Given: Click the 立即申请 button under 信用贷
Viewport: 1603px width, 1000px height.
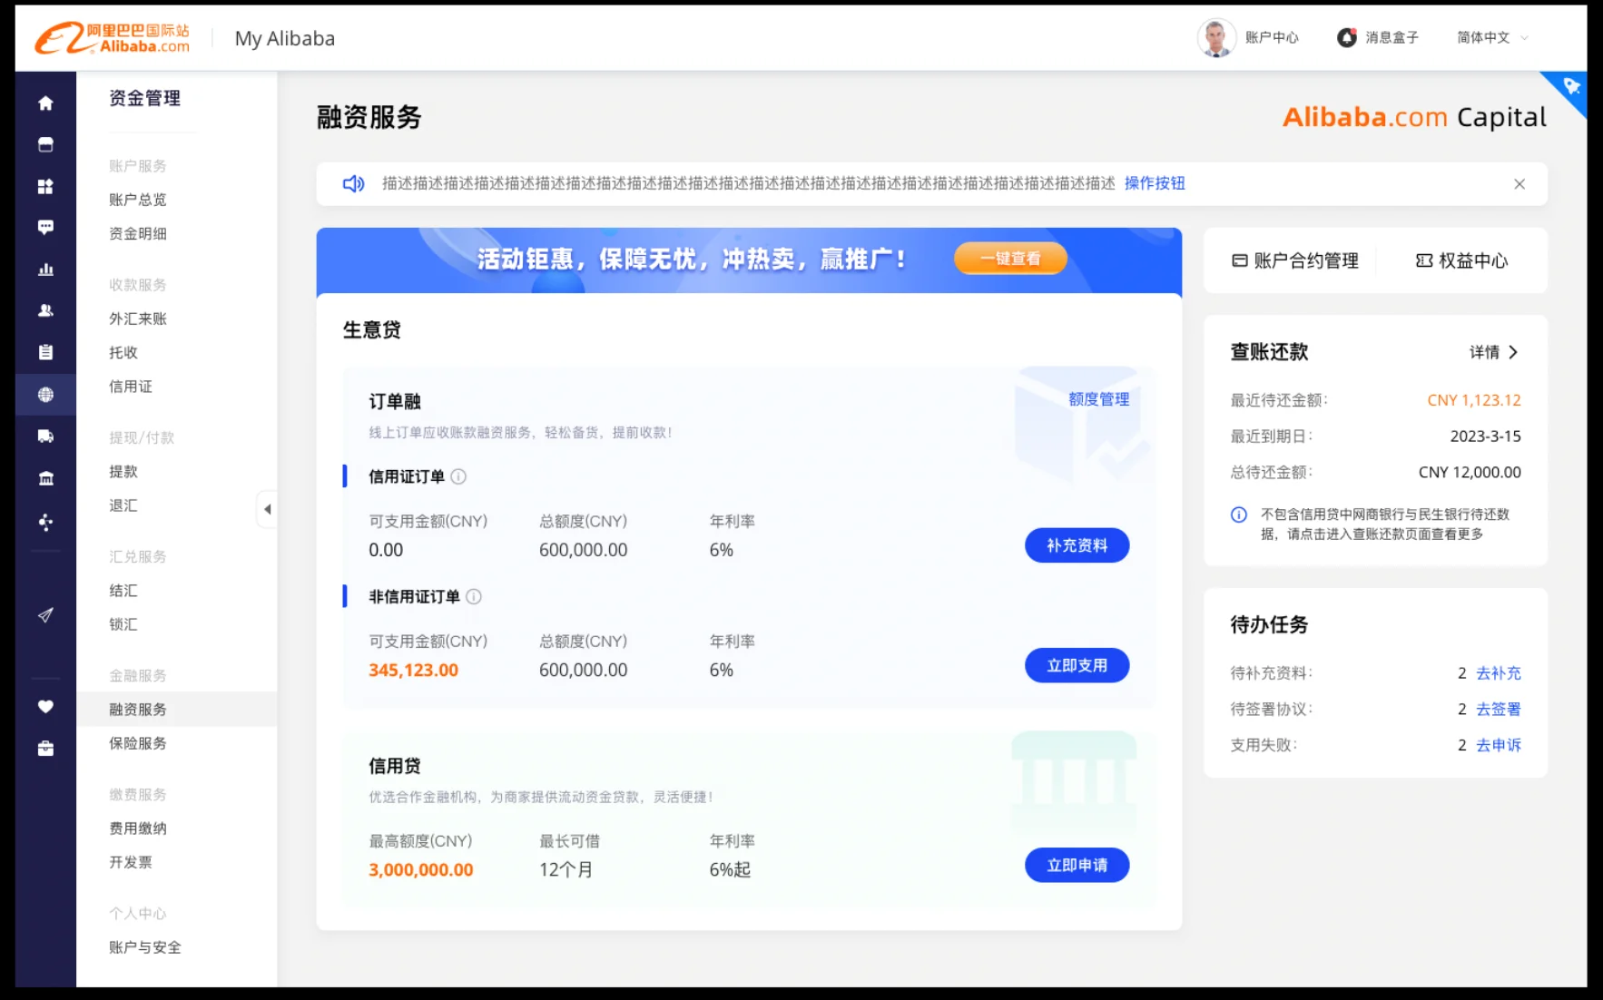Looking at the screenshot, I should click(x=1077, y=865).
